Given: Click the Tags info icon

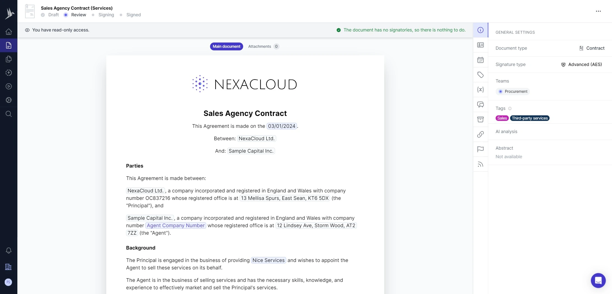Looking at the screenshot, I should pyautogui.click(x=510, y=108).
